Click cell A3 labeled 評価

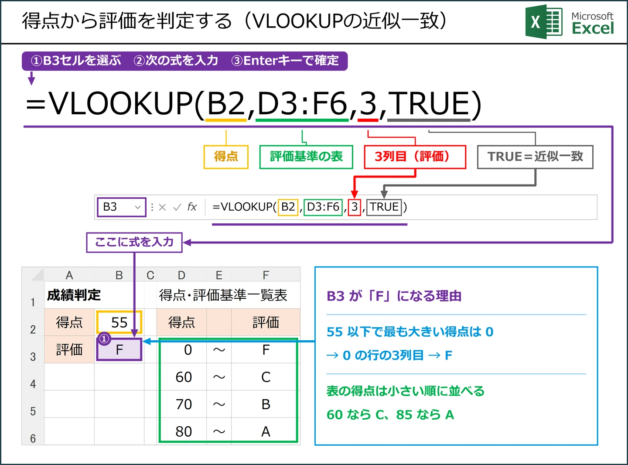coord(69,349)
